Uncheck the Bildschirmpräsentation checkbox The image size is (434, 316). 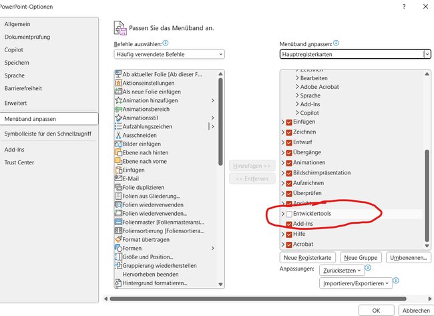289,174
